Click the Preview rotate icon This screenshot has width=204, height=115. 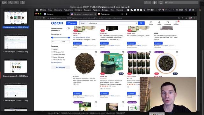point(155,3)
